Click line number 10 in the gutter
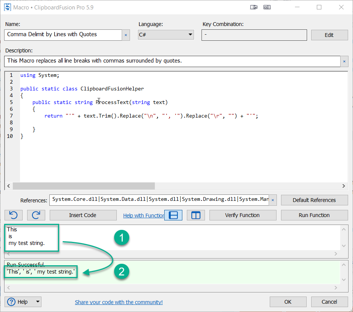 tap(10, 136)
